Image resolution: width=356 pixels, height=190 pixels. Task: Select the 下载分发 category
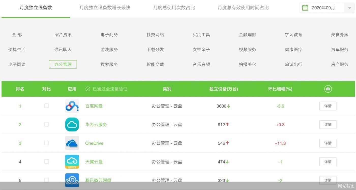155,50
